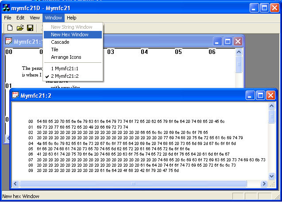Open the Help menu
The height and width of the screenshot is (202, 282).
point(71,18)
